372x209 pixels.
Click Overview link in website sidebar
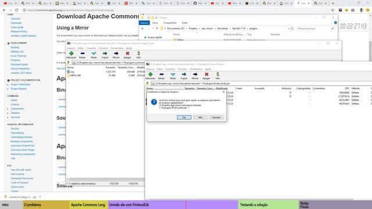coord(16,19)
